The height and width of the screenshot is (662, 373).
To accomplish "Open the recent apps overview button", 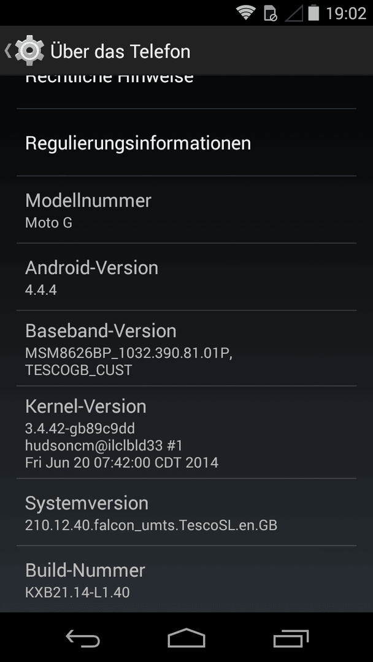I will 291,638.
